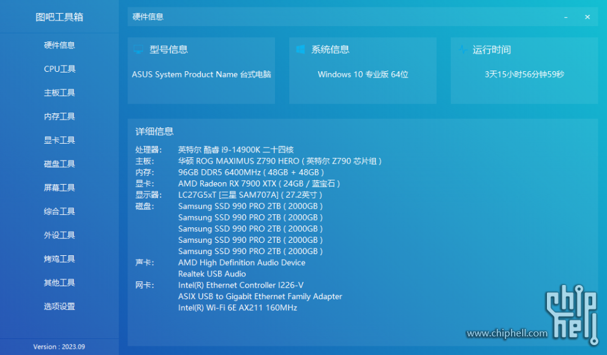This screenshot has width=607, height=355.
Task: Click the processor line i9-14900K
Action: click(x=236, y=150)
